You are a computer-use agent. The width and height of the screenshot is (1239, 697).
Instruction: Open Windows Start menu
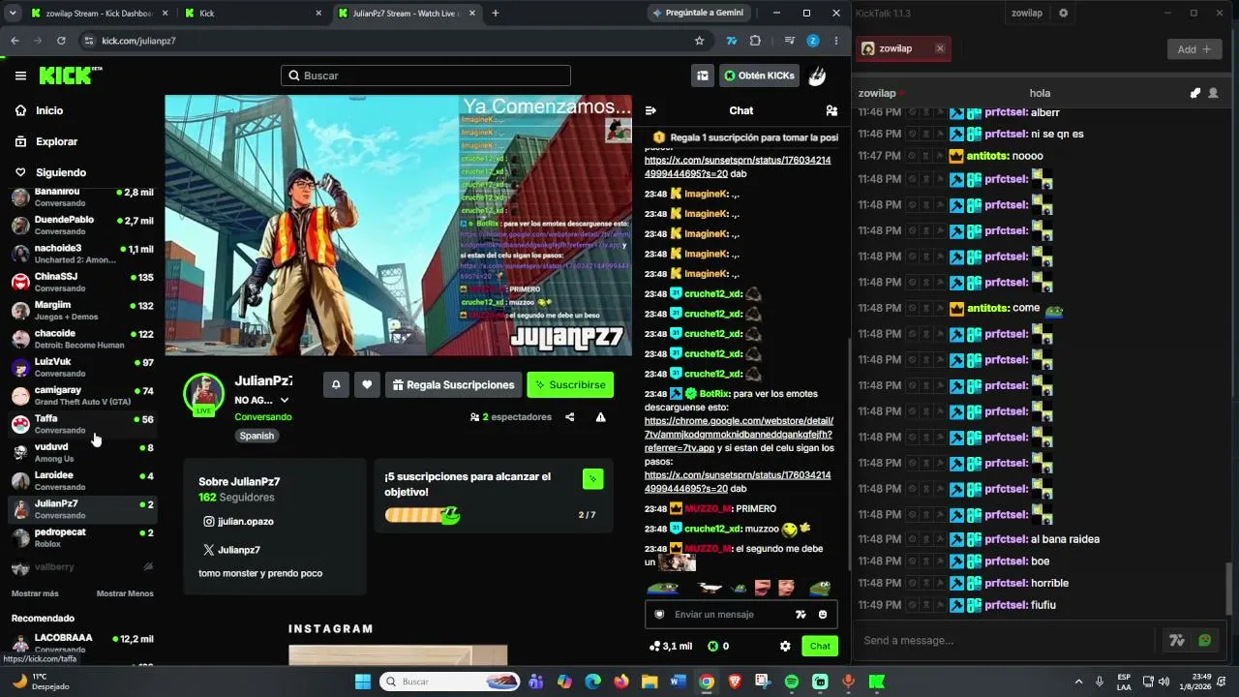363,682
